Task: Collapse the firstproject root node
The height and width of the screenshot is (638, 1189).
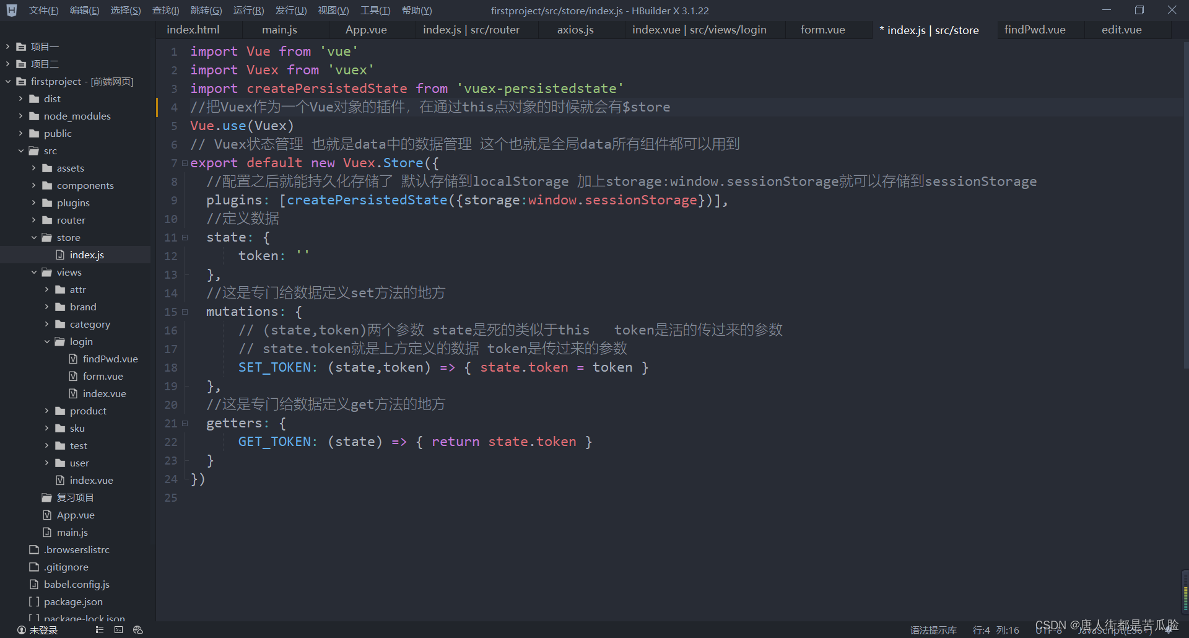Action: (x=7, y=81)
